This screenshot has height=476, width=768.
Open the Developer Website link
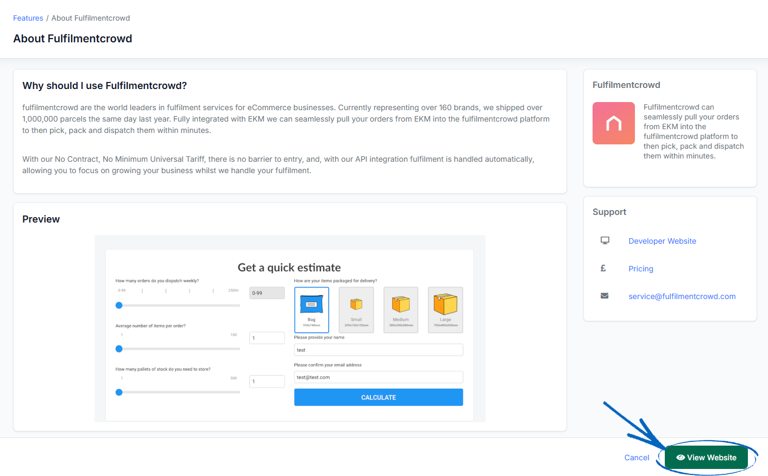pyautogui.click(x=662, y=241)
